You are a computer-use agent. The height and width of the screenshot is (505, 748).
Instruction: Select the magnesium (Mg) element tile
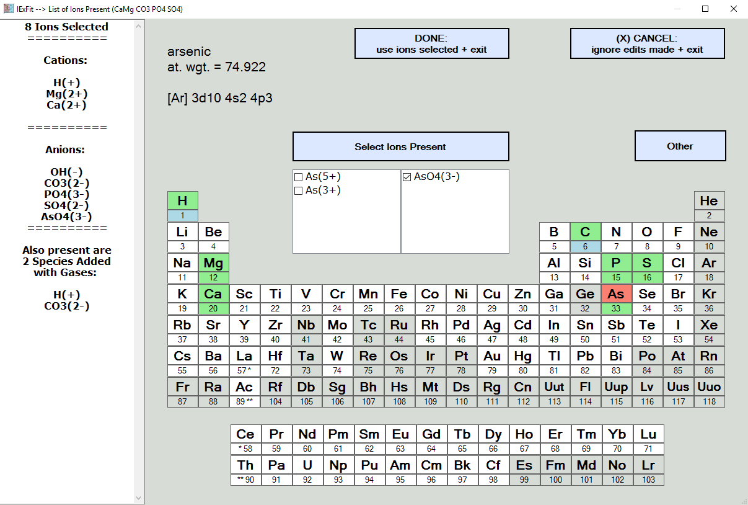[213, 263]
